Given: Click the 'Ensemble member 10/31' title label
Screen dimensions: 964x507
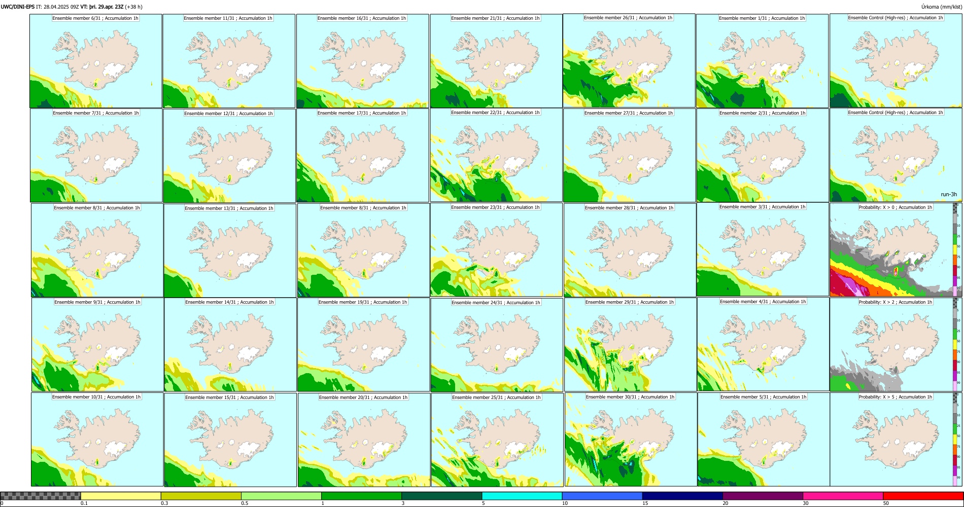Looking at the screenshot, I should click(x=96, y=397).
